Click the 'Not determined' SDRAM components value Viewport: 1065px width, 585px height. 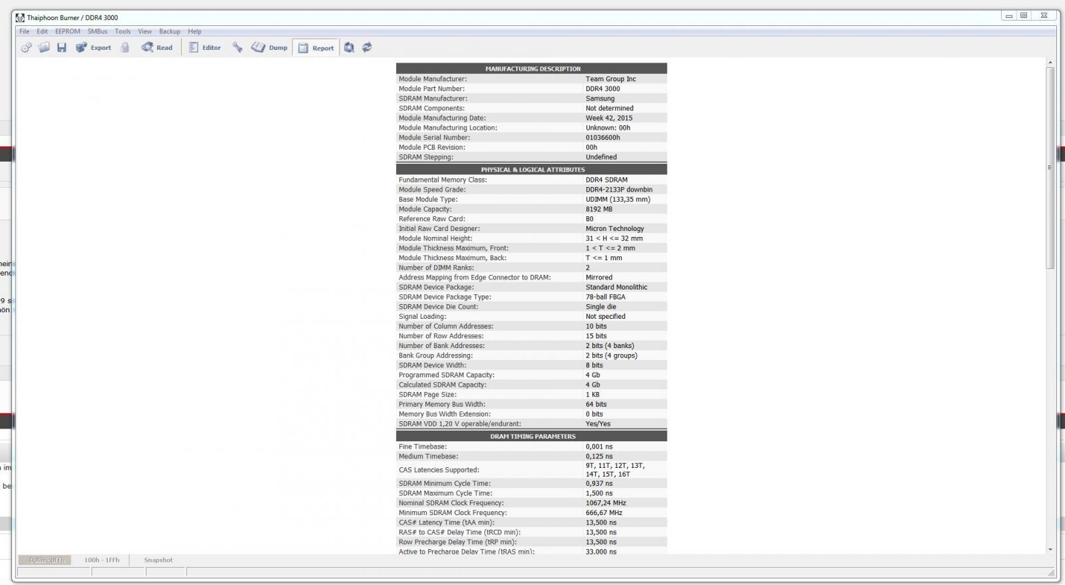click(609, 108)
